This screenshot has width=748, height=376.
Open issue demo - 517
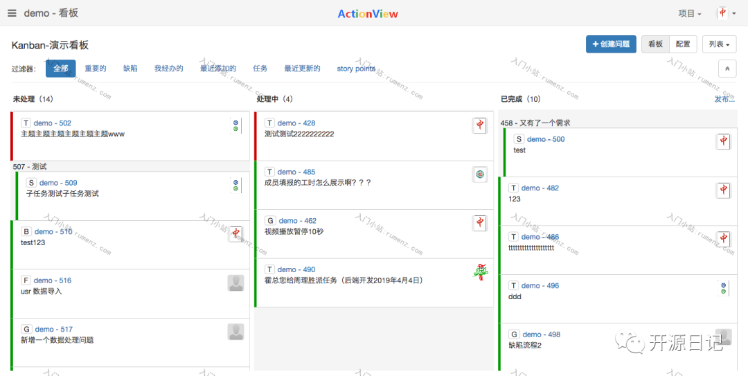pyautogui.click(x=54, y=329)
